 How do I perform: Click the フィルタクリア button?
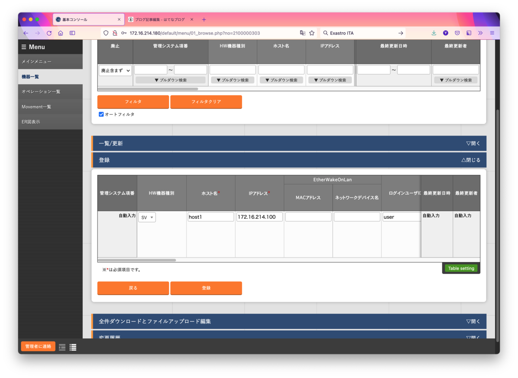pyautogui.click(x=206, y=102)
